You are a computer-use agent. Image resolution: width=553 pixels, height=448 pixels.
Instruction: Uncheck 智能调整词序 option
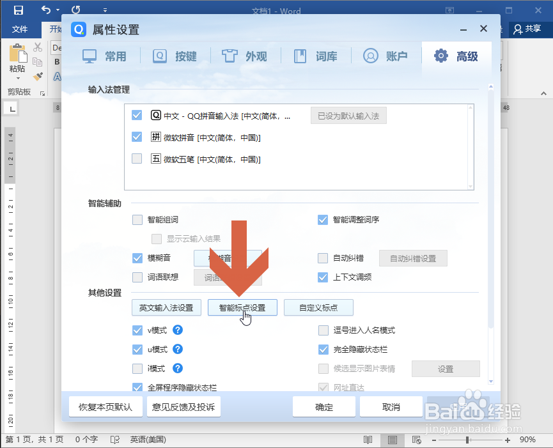tap(323, 220)
